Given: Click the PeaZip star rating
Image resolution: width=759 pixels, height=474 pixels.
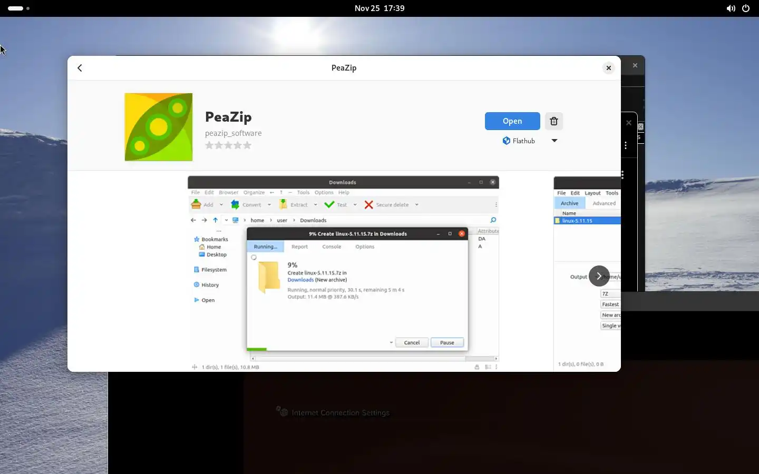Looking at the screenshot, I should coord(228,145).
